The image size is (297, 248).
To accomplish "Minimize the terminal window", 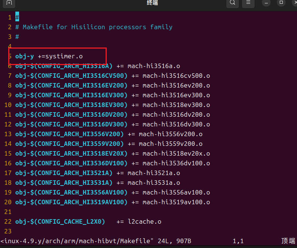I will [267, 3].
